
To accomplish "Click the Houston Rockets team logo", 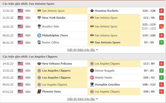I will click(92, 11).
